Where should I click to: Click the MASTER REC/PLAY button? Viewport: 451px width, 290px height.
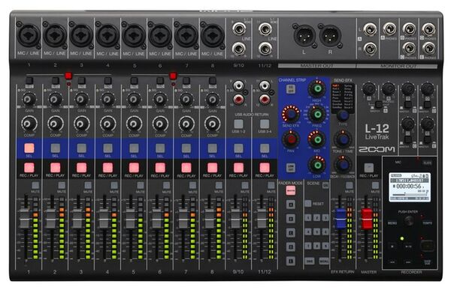[369, 168]
